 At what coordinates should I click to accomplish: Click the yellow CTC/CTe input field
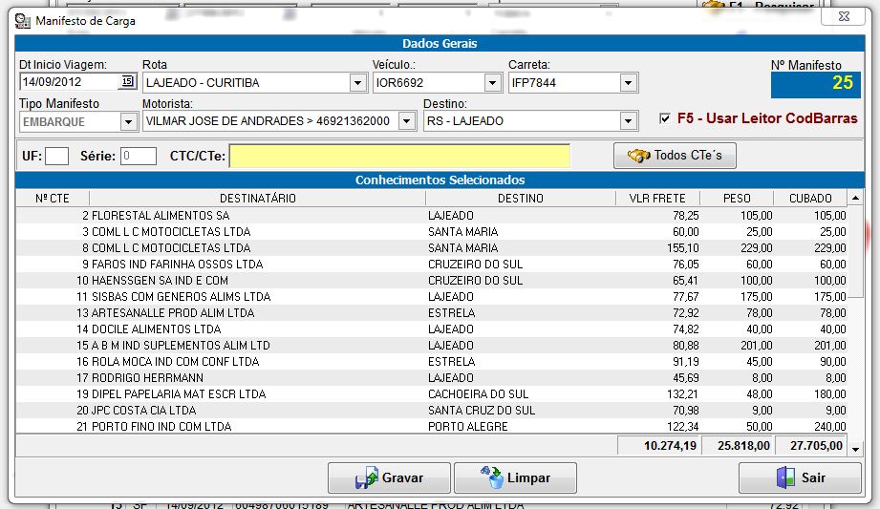tap(399, 156)
